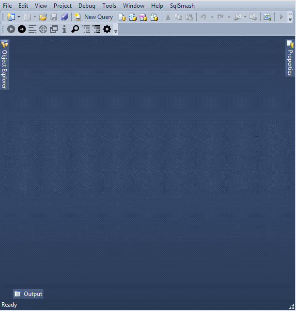296x311 pixels.
Task: Click the Open File folder icon
Action: pos(43,17)
